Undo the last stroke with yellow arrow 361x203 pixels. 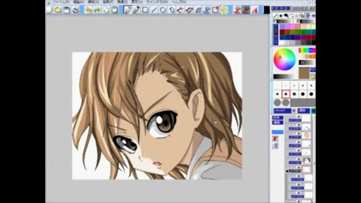(88, 10)
